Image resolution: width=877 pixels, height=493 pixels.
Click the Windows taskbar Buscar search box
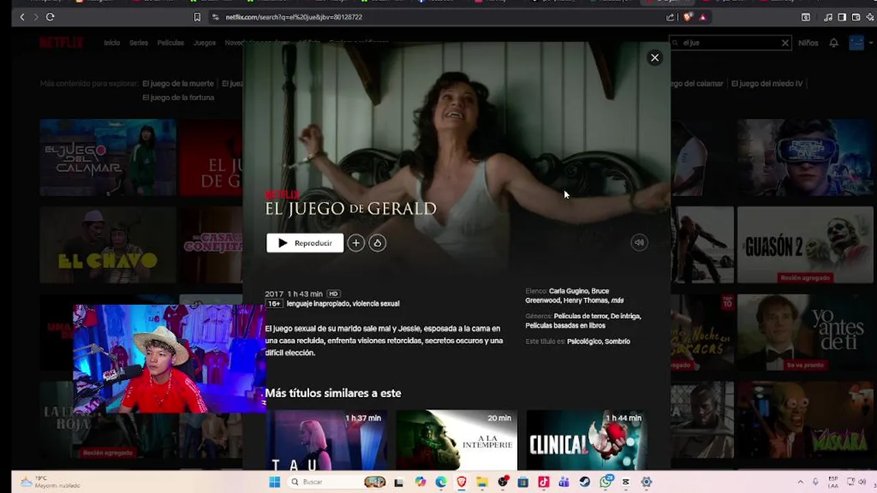point(337,482)
